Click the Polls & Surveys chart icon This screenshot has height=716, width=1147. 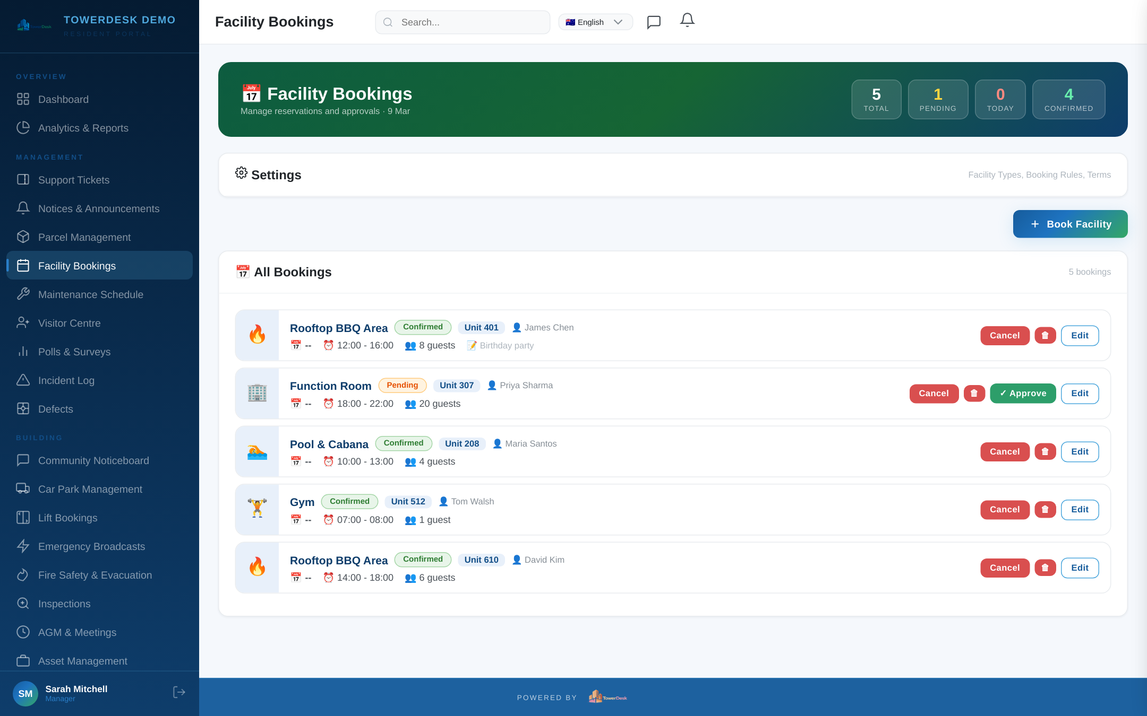tap(23, 352)
